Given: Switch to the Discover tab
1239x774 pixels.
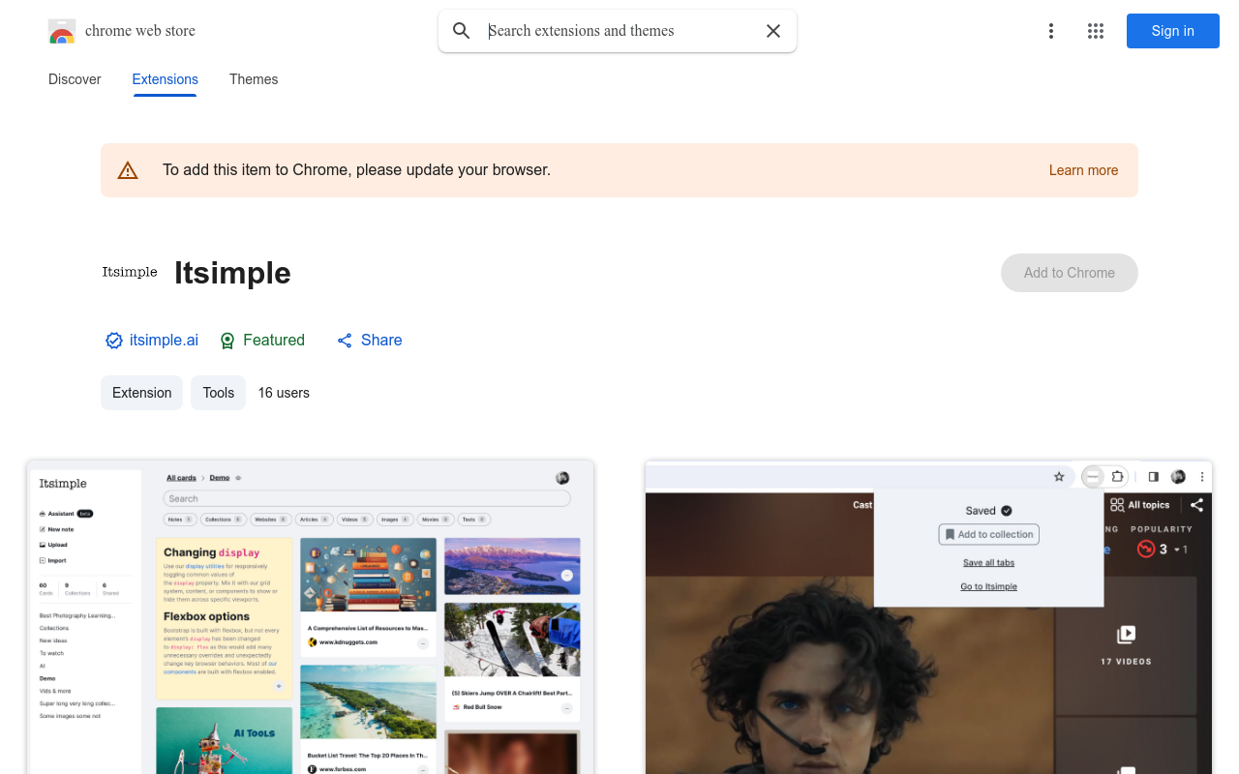Looking at the screenshot, I should [75, 79].
